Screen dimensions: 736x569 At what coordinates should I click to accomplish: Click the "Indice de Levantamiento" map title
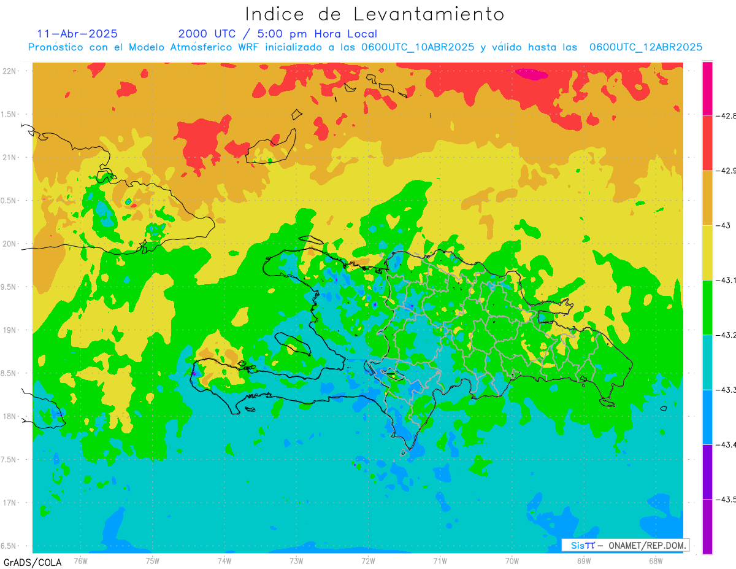[374, 14]
